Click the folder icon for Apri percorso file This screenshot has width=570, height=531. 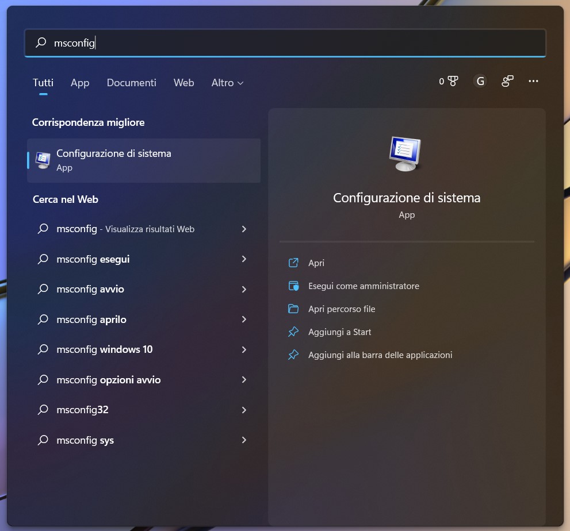[293, 309]
